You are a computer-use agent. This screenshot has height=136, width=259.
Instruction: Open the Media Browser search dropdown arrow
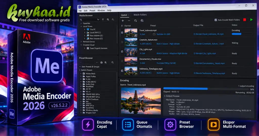pos(98,19)
